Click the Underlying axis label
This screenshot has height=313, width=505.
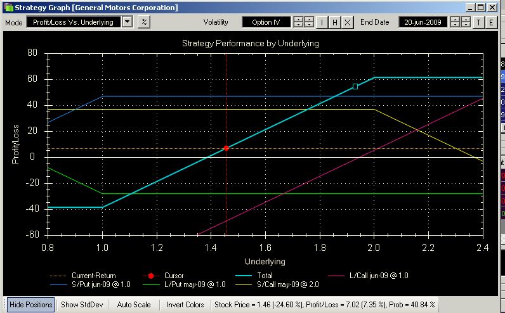tap(265, 262)
